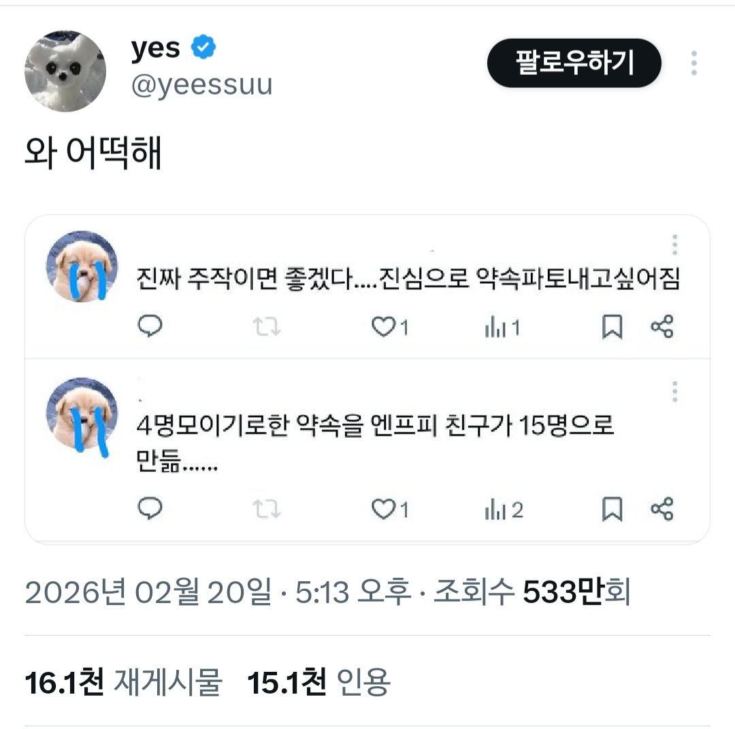Open more options on 주작이면 좋겠다 tweet
This screenshot has width=735, height=729.
pyautogui.click(x=674, y=244)
